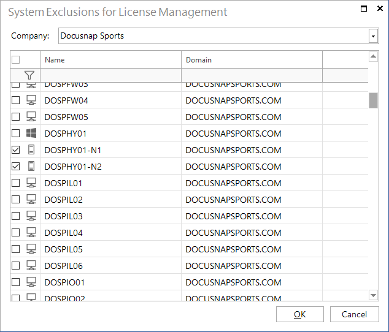
Task: Click device icon beside DOSPHY01-N1
Action: [31, 149]
